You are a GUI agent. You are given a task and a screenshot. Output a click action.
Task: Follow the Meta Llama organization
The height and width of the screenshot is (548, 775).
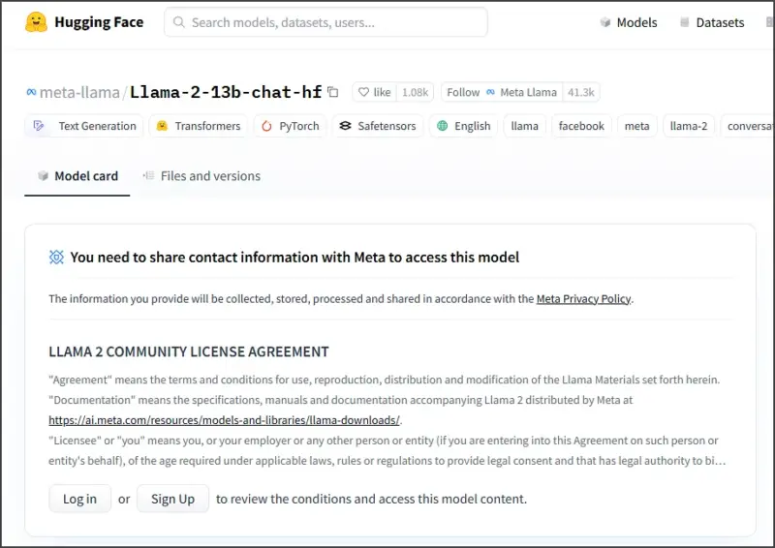coord(502,92)
